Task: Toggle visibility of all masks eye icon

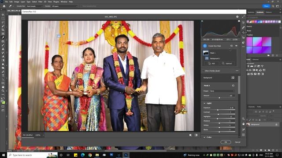Action: [x=236, y=46]
